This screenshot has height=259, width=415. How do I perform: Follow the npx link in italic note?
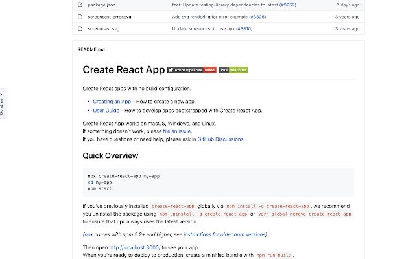coord(89,234)
